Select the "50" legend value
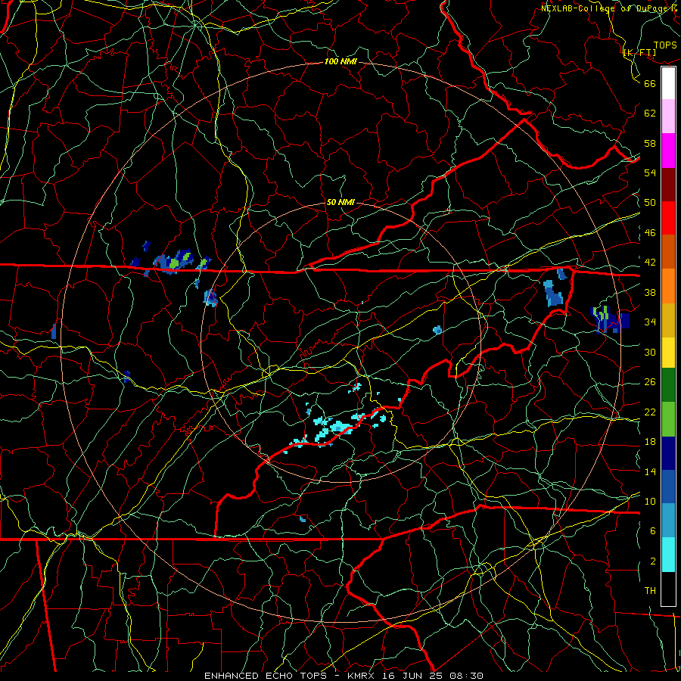This screenshot has width=681, height=681. [x=650, y=203]
